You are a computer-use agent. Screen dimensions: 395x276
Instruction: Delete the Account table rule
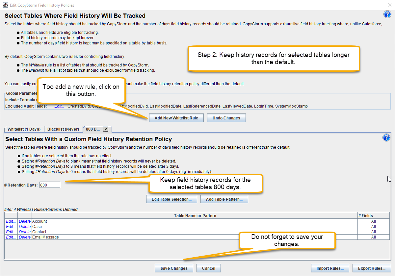click(x=25, y=221)
